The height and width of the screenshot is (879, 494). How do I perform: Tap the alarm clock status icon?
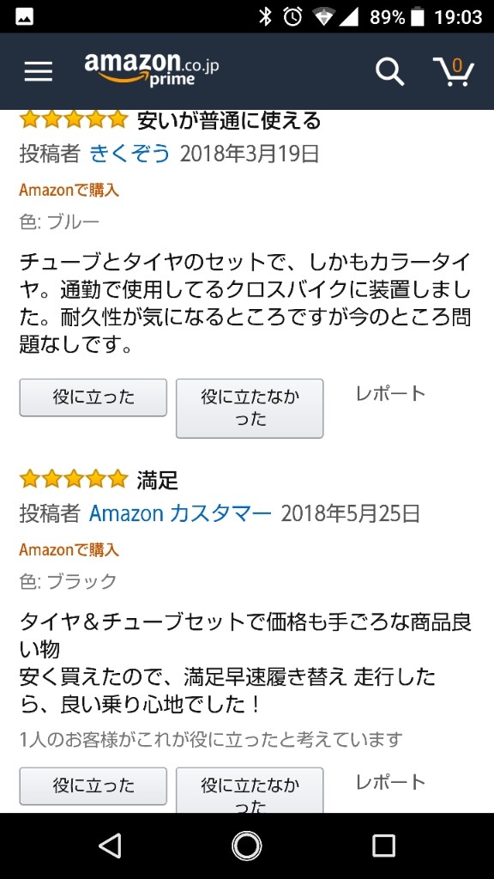pos(292,17)
